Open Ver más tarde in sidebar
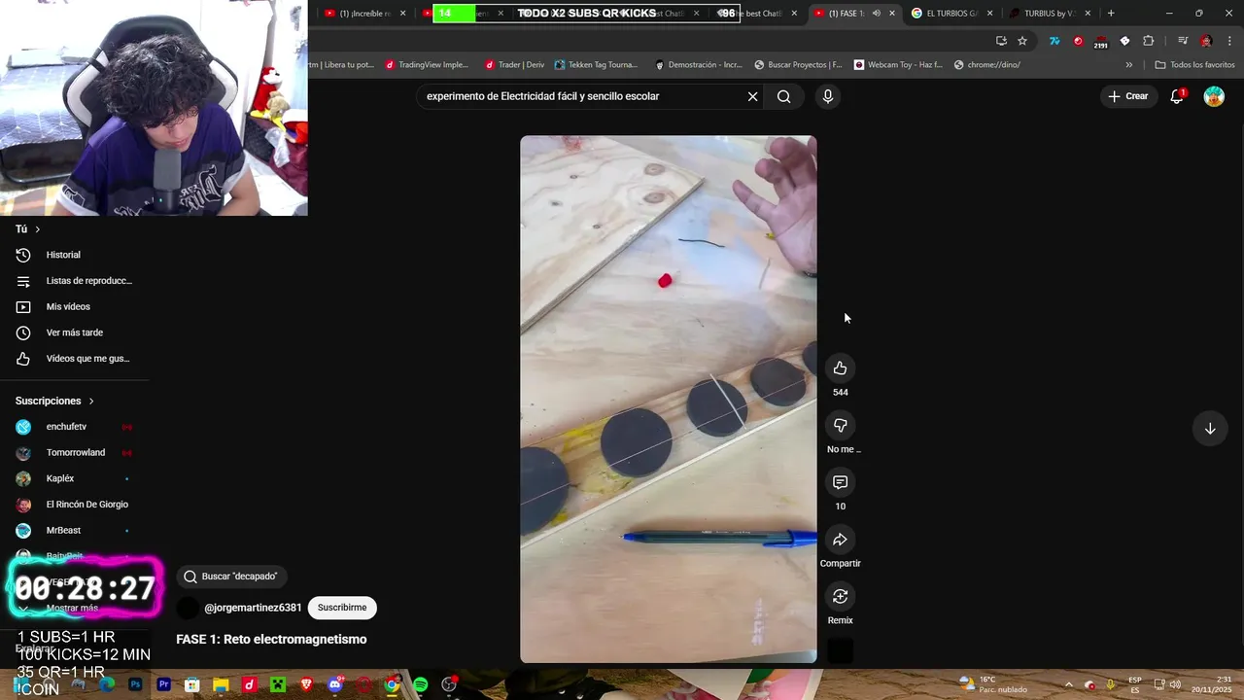Image resolution: width=1244 pixels, height=700 pixels. 74,332
